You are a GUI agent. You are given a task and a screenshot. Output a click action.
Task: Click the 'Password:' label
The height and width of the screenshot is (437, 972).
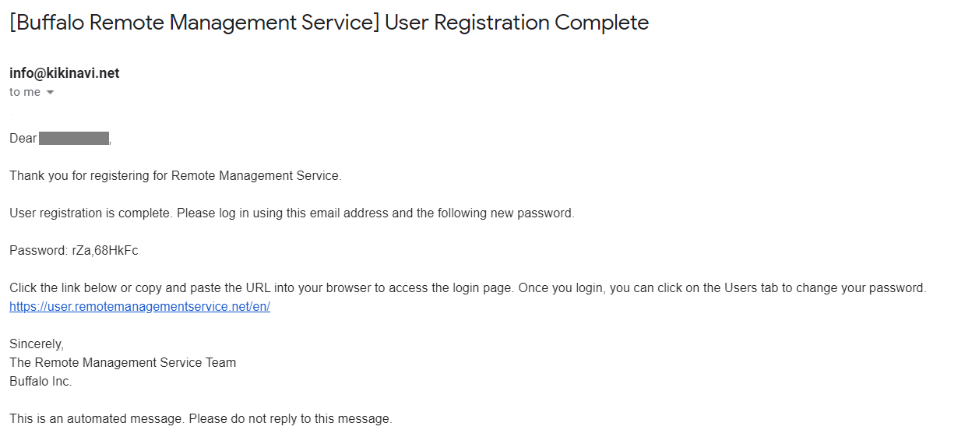[39, 251]
